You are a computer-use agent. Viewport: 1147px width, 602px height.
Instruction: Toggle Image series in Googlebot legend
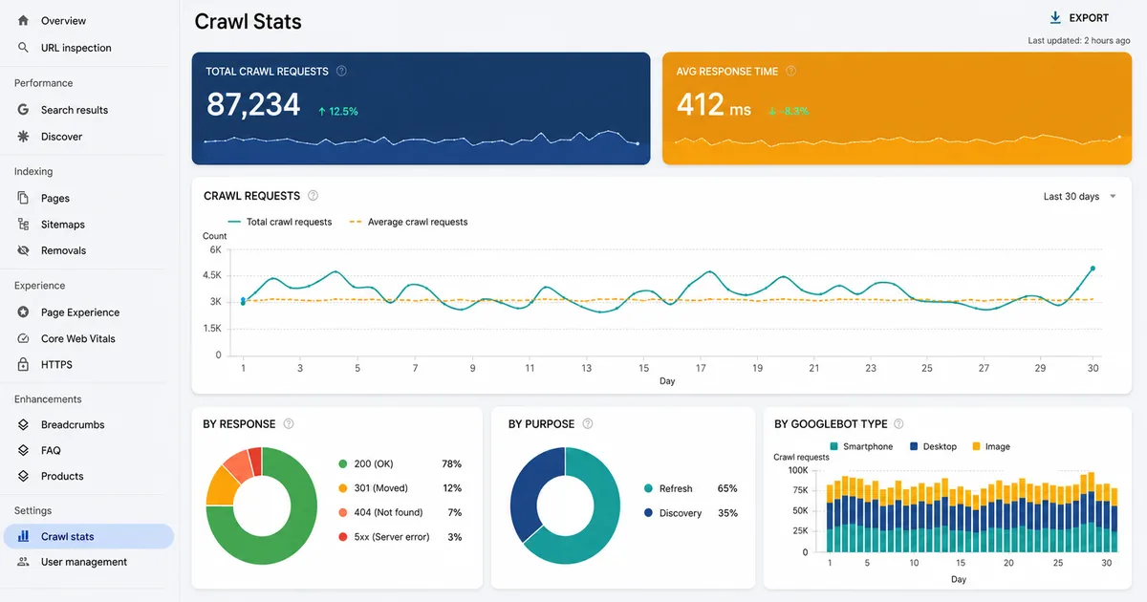[x=991, y=446]
